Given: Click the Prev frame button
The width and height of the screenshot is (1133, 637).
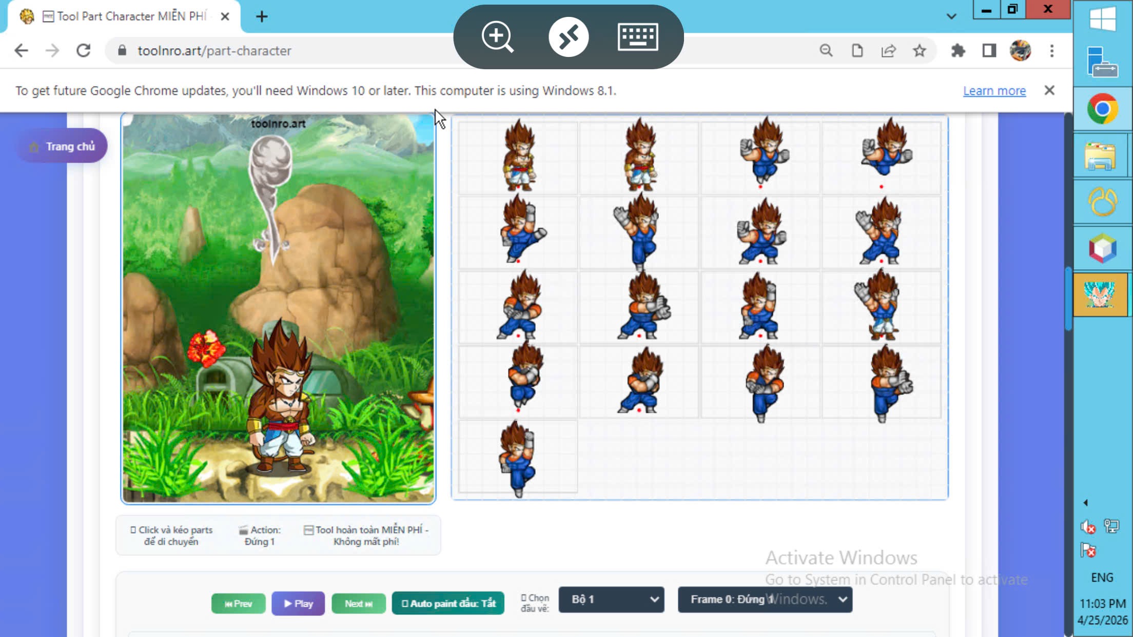Looking at the screenshot, I should point(238,604).
